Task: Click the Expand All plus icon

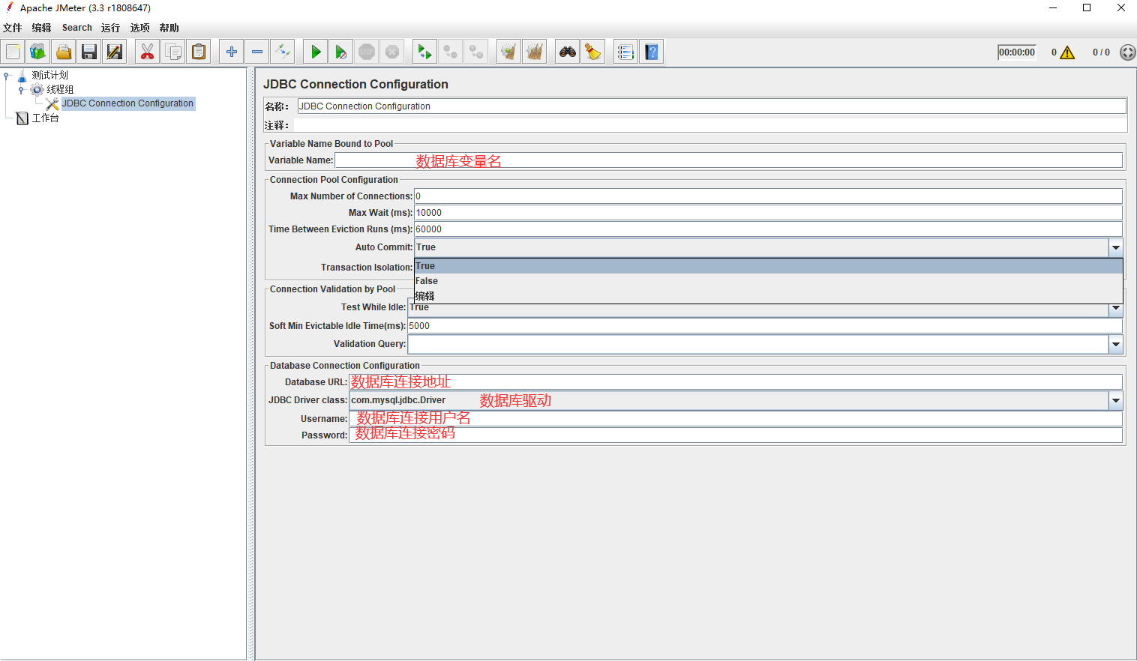Action: 232,52
